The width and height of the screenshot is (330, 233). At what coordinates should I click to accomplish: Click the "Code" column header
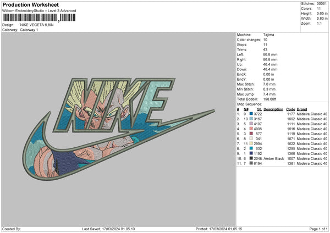pyautogui.click(x=290, y=109)
